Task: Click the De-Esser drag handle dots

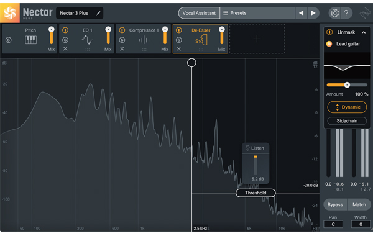Action: (x=201, y=50)
